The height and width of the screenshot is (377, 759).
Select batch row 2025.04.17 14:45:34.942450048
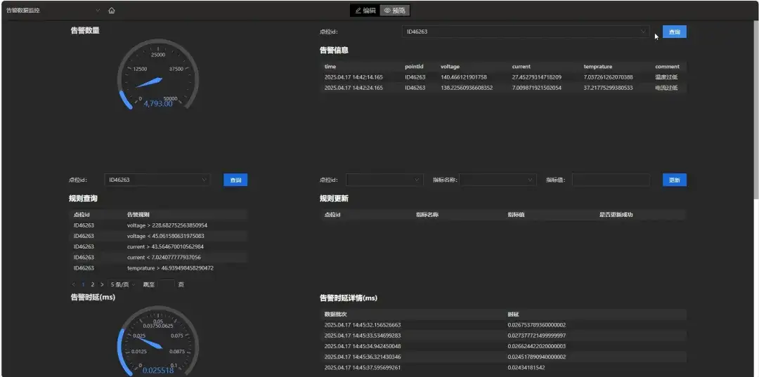click(x=503, y=346)
